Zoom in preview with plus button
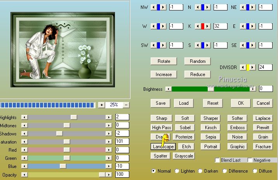The width and height of the screenshot is (278, 180). [x=102, y=105]
